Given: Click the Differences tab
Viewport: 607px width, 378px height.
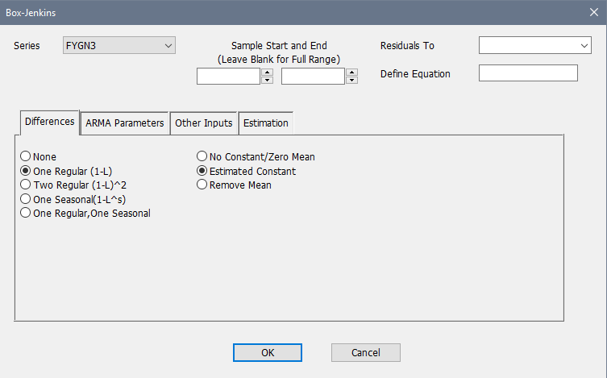Looking at the screenshot, I should [49, 122].
